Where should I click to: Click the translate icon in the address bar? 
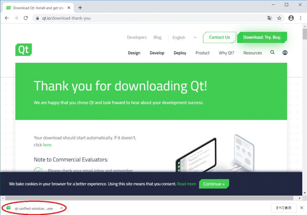click(x=270, y=18)
